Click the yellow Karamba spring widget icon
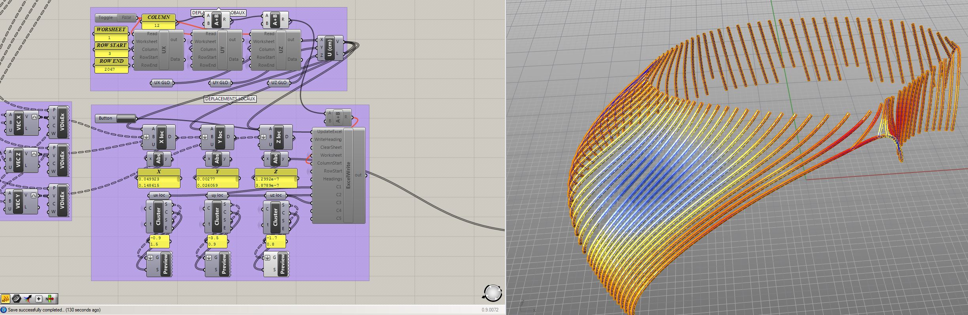The width and height of the screenshot is (968, 315). point(5,299)
